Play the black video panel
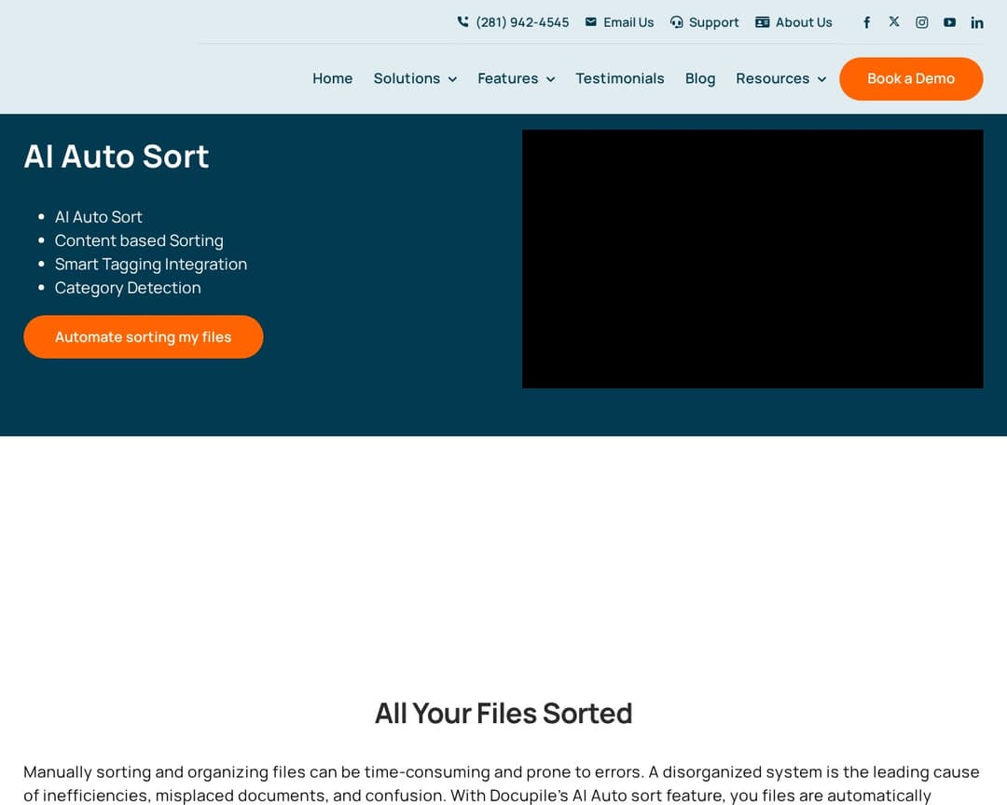This screenshot has height=805, width=1007. tap(752, 259)
